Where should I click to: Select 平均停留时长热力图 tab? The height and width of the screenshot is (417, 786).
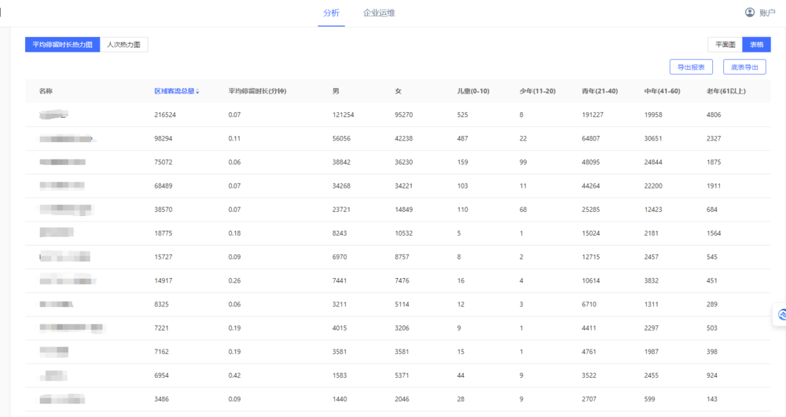coord(63,45)
